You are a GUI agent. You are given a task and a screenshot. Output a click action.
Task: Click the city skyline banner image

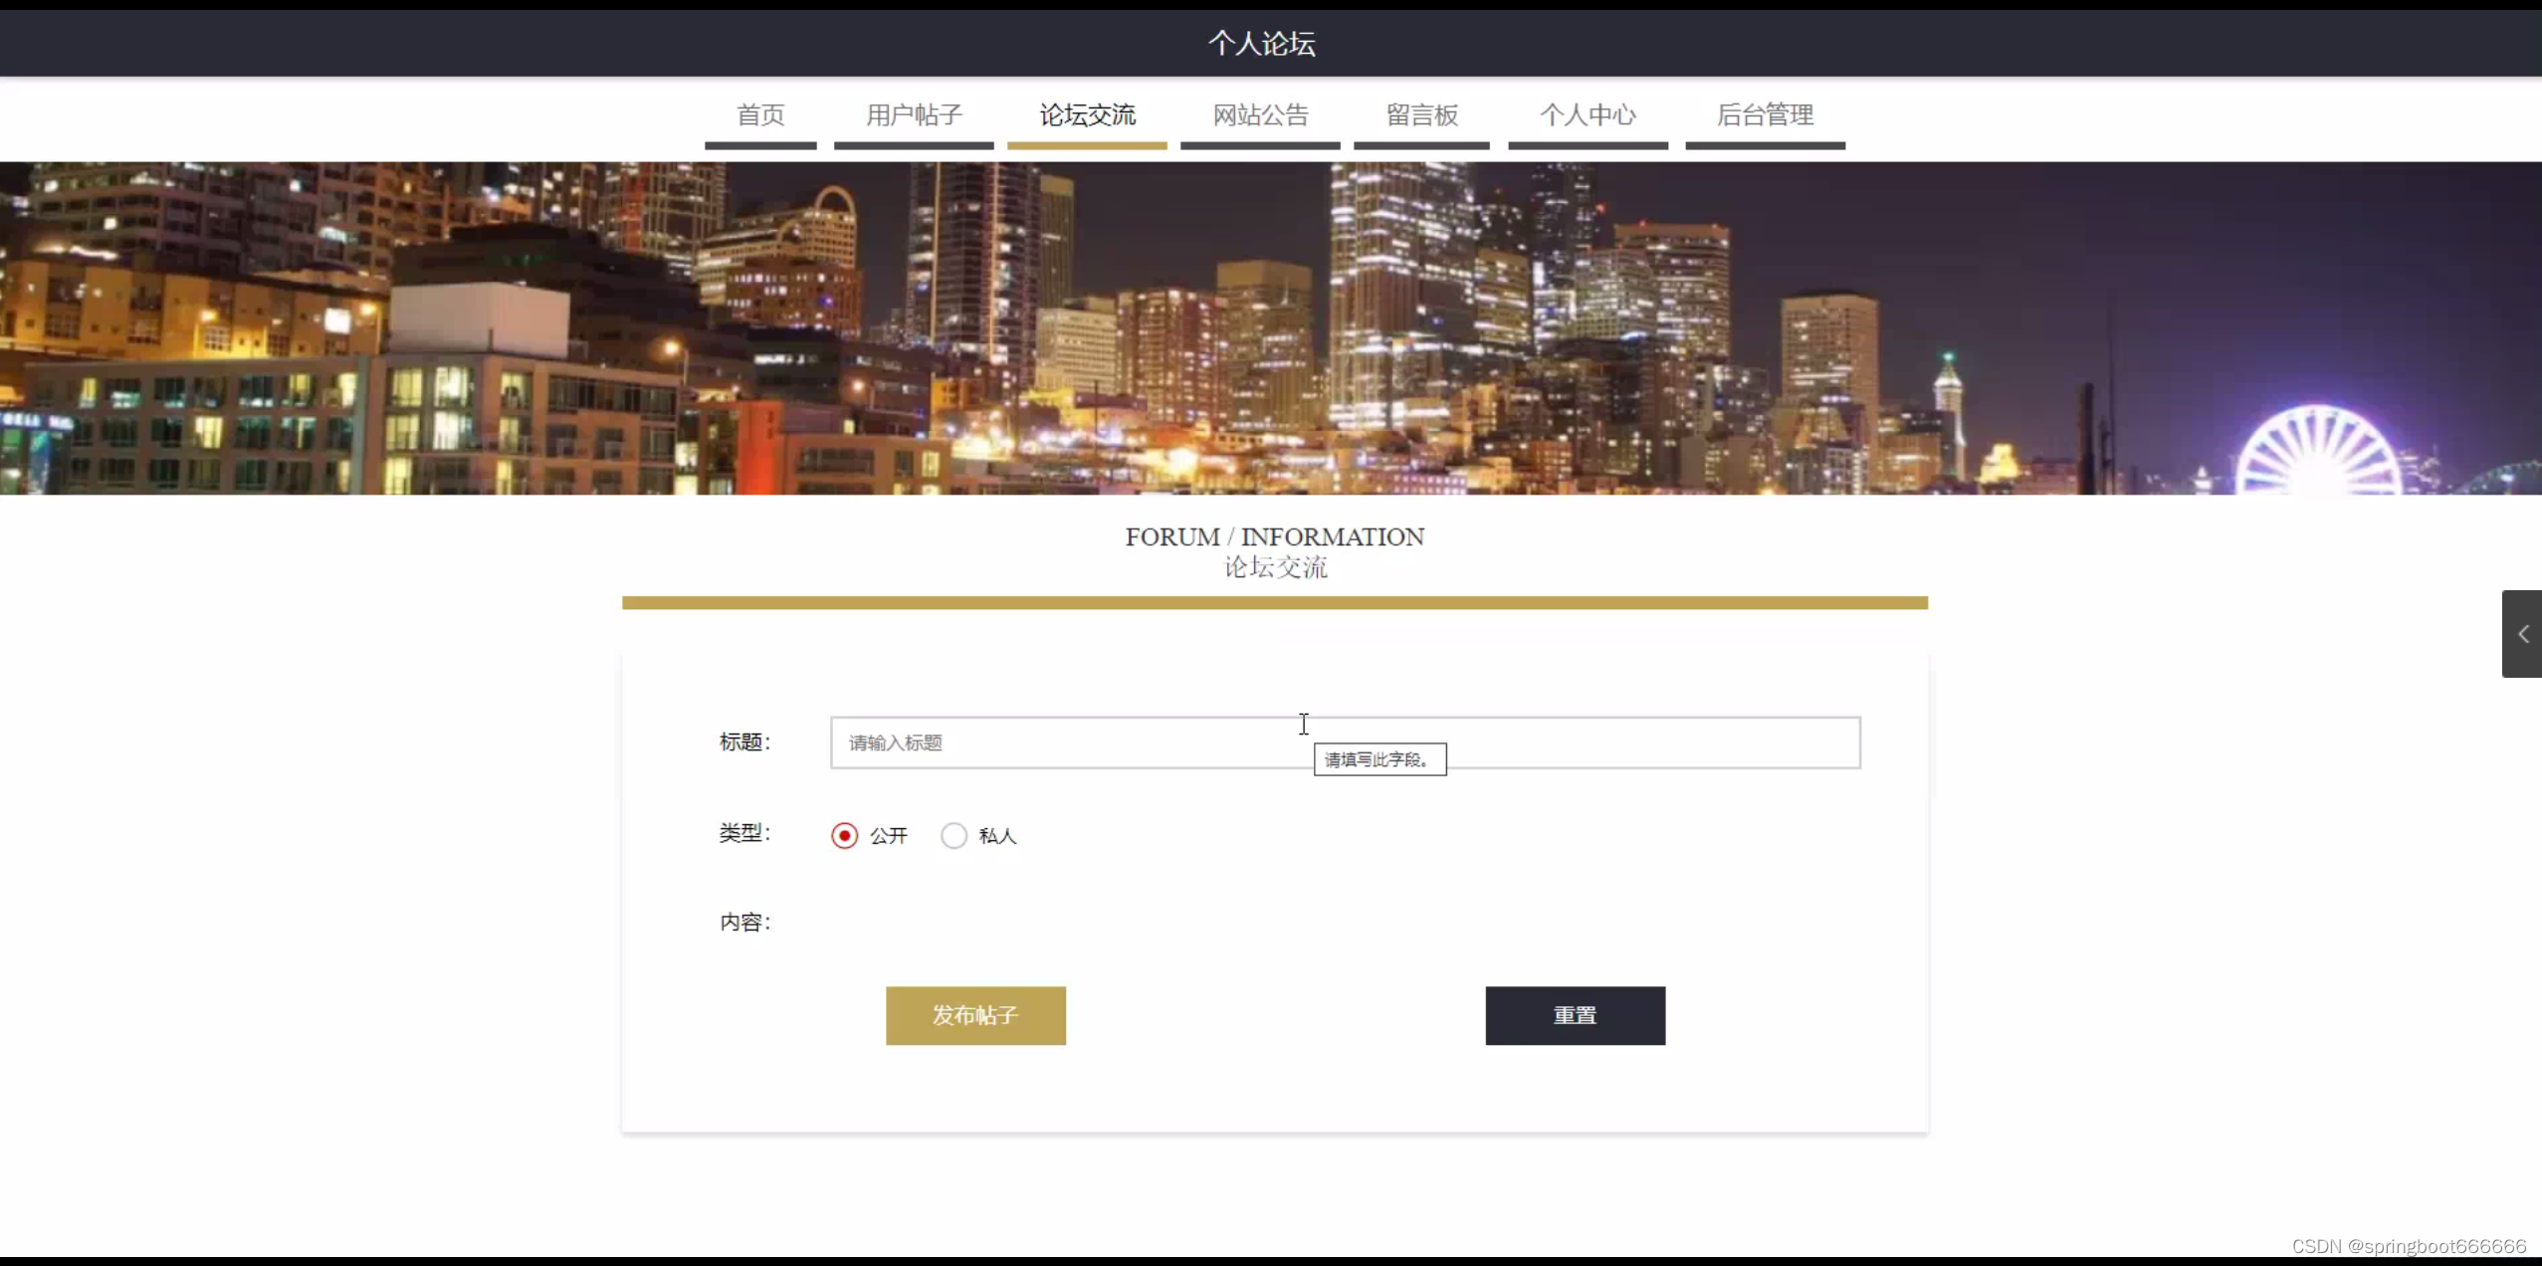click(x=1271, y=328)
